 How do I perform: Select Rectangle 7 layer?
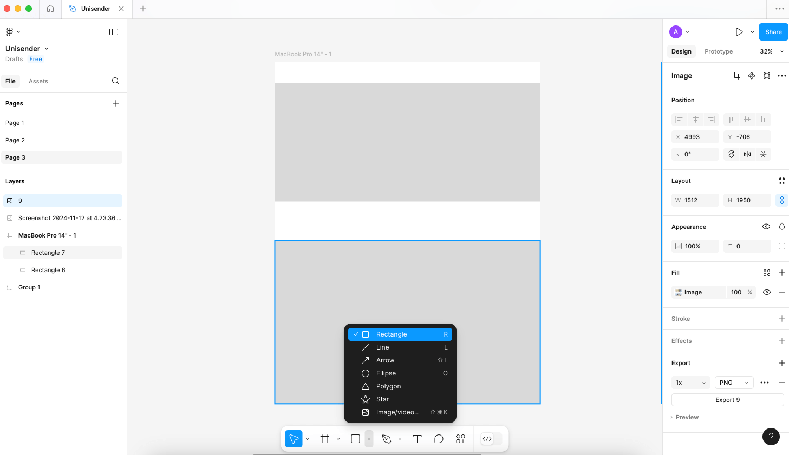(x=63, y=253)
